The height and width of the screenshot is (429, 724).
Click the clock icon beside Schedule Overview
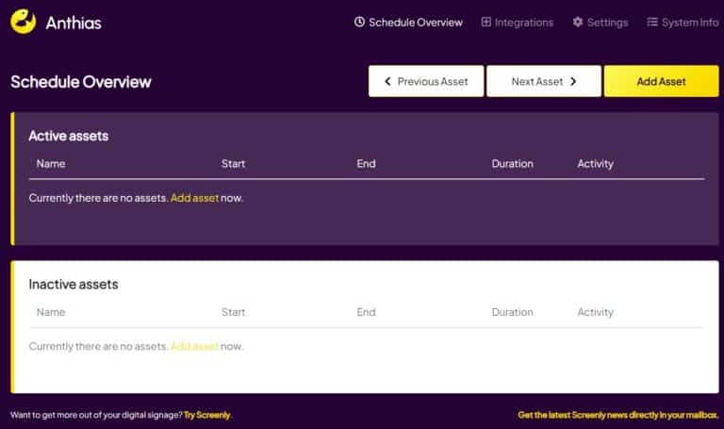tap(359, 22)
